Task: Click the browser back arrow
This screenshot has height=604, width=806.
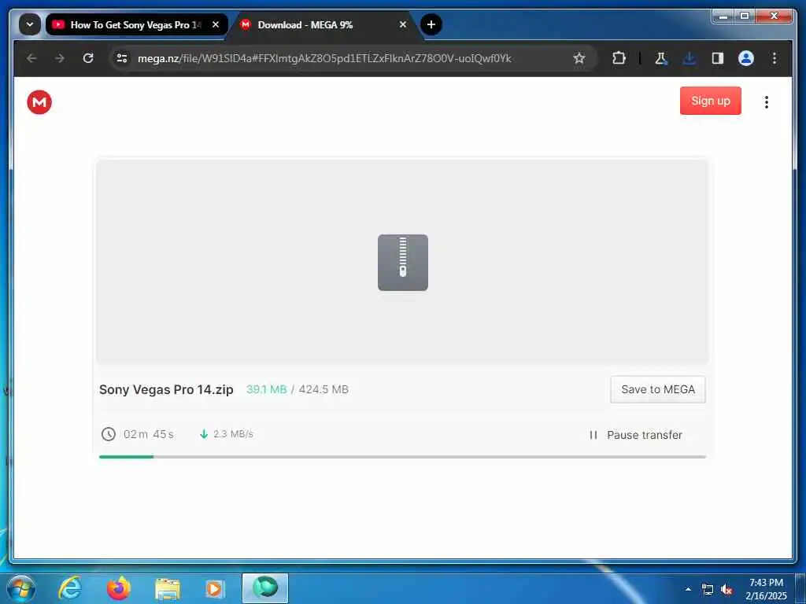Action: pyautogui.click(x=31, y=58)
